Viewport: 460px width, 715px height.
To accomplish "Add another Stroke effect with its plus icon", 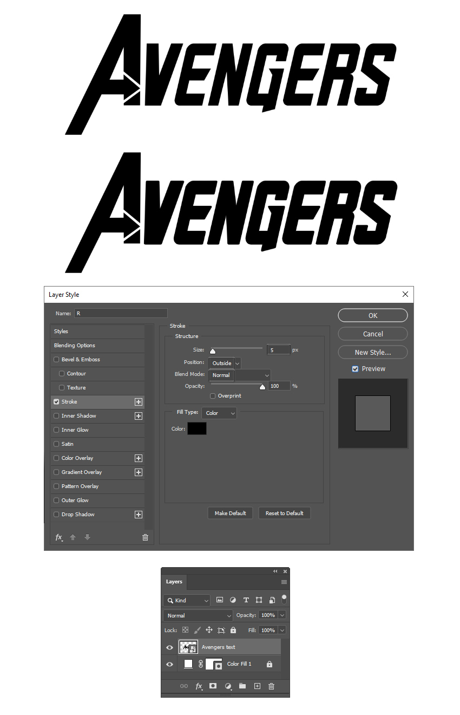I will point(139,402).
